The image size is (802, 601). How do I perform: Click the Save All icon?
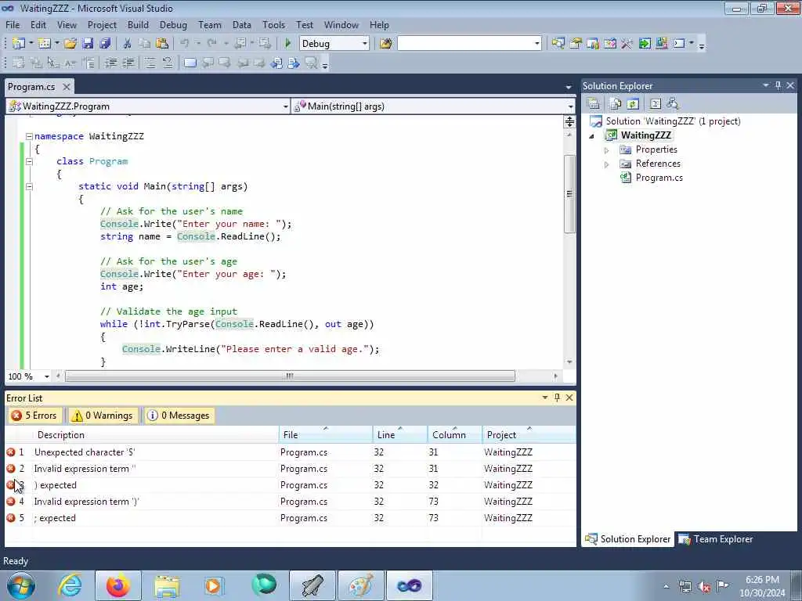click(x=105, y=44)
